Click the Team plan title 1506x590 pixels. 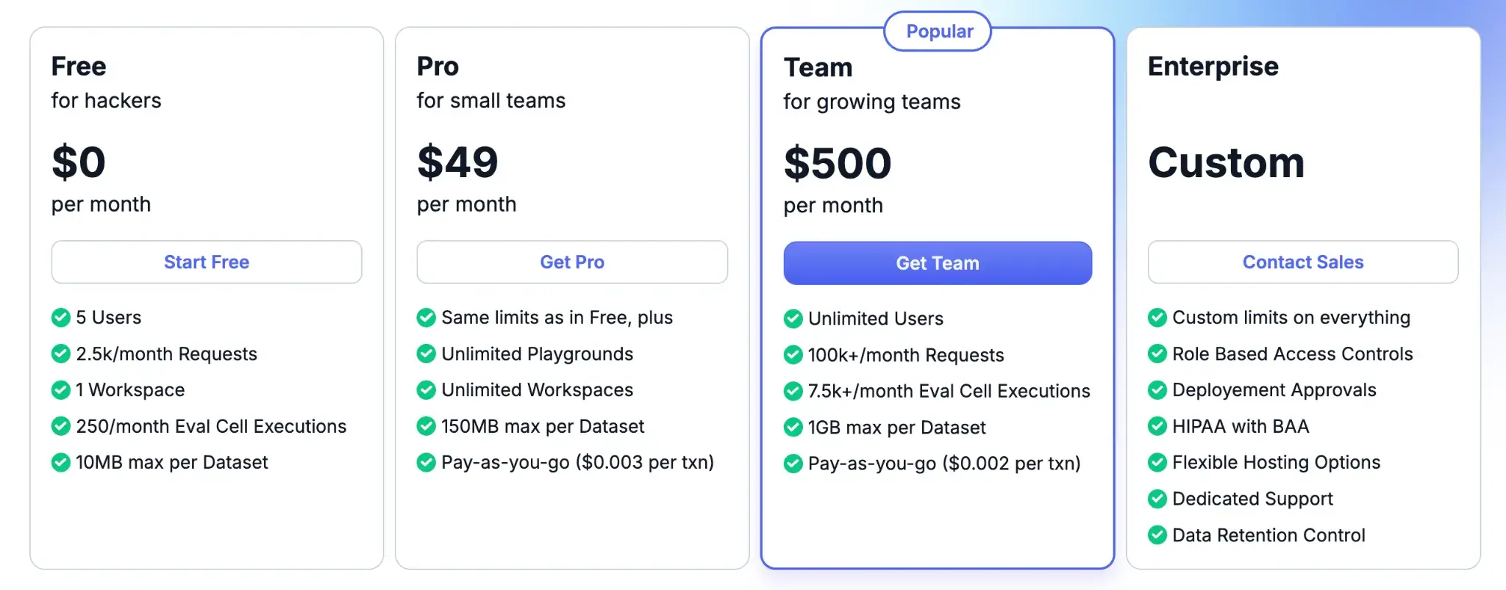[818, 68]
